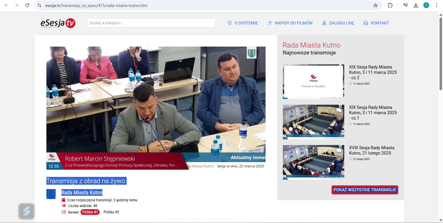Bookmark this page with star icon

[x=375, y=5]
